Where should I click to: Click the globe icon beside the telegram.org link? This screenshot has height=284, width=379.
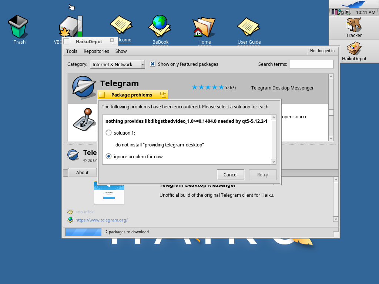coord(70,220)
